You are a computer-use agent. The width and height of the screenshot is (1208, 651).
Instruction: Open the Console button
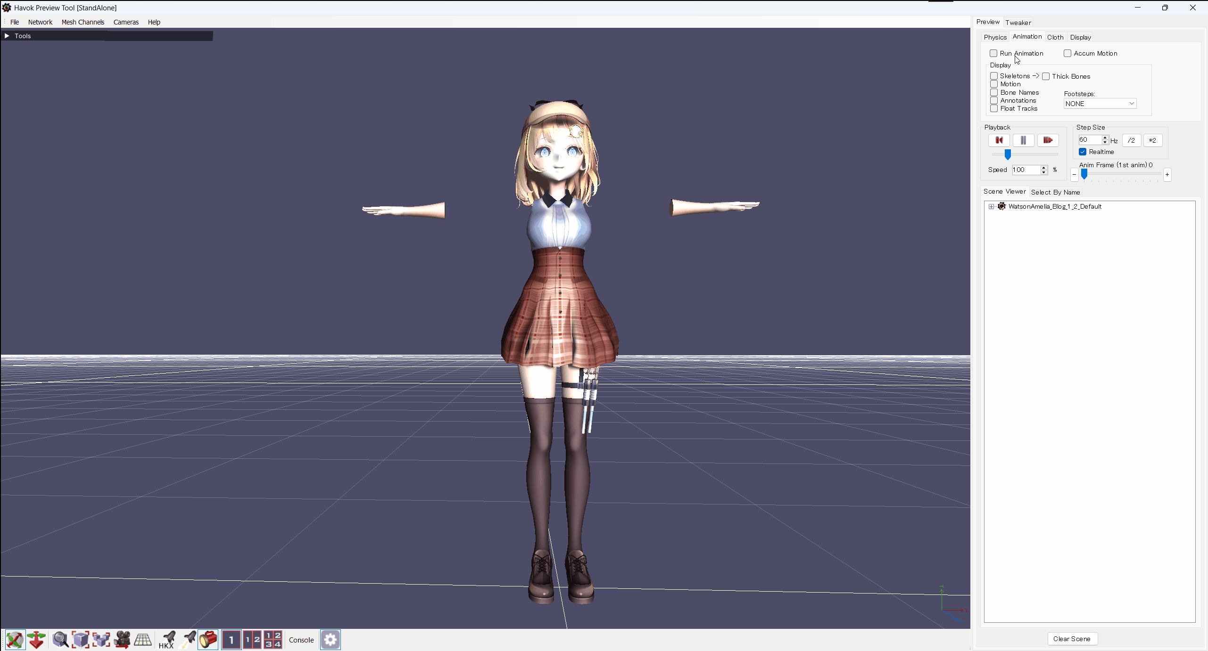point(301,640)
